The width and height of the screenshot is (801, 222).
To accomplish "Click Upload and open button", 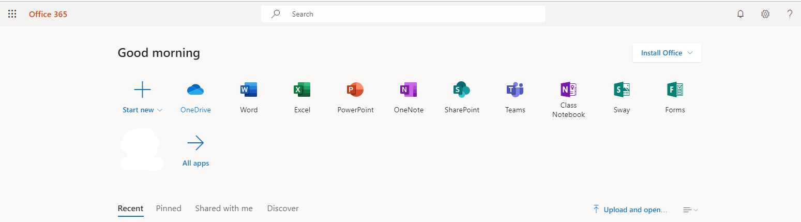I will tap(630, 210).
